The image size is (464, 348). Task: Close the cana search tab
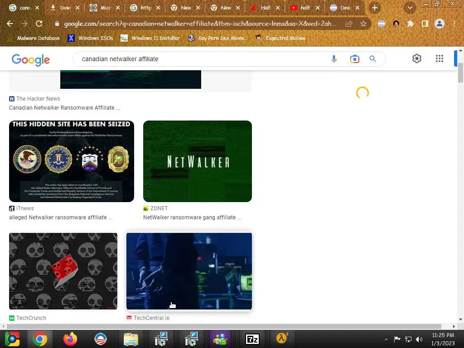pyautogui.click(x=37, y=8)
